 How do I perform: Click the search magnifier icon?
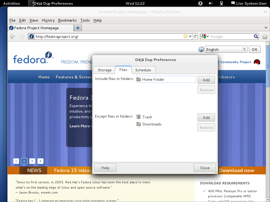pos(256,36)
